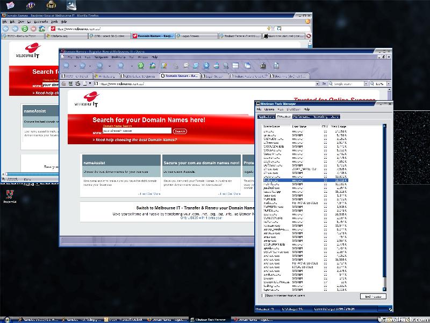The height and width of the screenshot is (323, 430).
Task: Click the Firefox reload button
Action: tap(25, 28)
